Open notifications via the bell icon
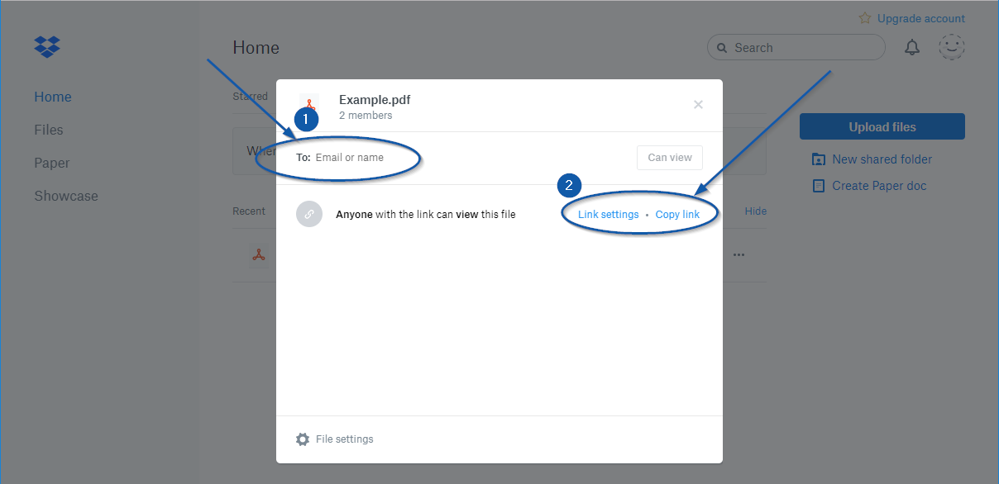The width and height of the screenshot is (999, 484). pyautogui.click(x=912, y=47)
